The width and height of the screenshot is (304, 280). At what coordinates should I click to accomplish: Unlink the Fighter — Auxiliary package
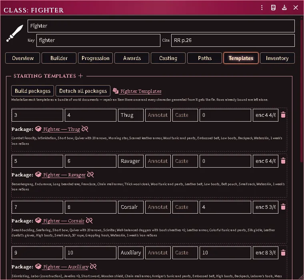93,266
